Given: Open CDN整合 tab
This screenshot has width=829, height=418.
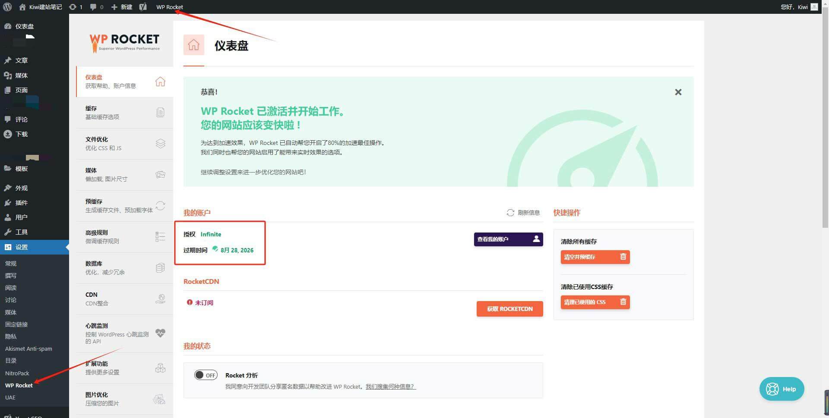Looking at the screenshot, I should 125,299.
